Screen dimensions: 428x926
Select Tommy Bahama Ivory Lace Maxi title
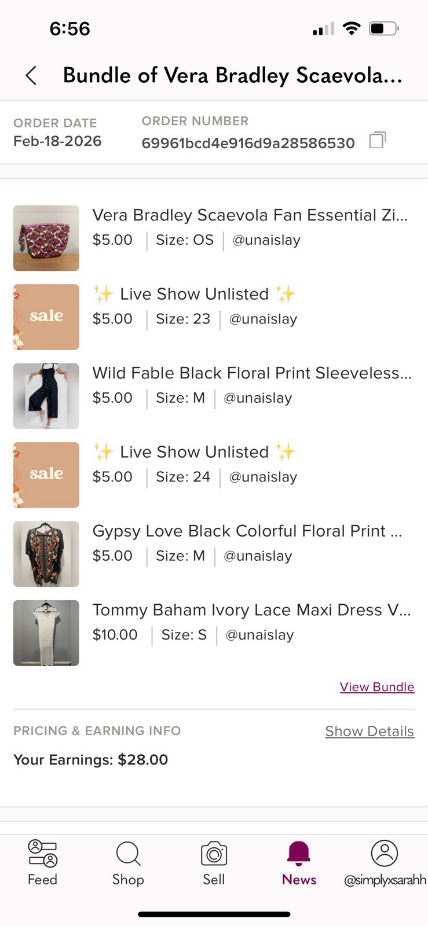251,610
